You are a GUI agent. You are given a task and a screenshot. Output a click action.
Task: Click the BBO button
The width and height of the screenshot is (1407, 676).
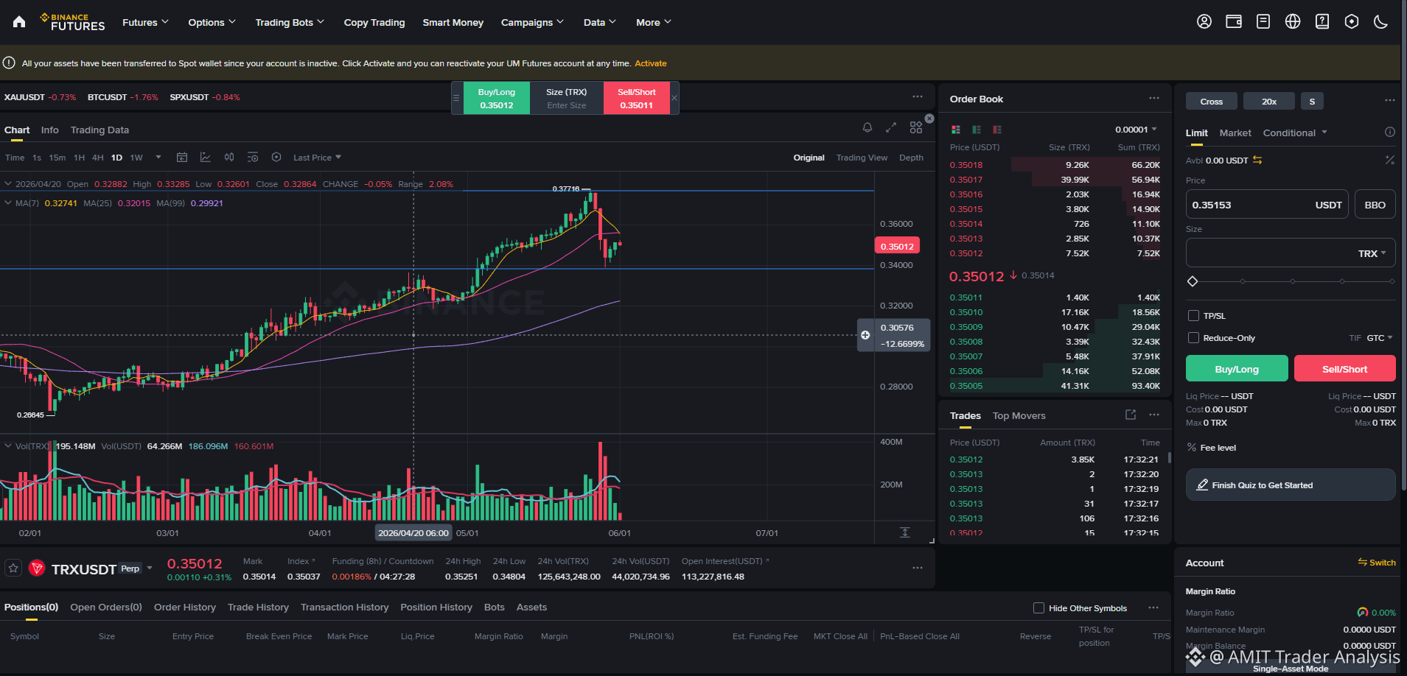(x=1375, y=205)
